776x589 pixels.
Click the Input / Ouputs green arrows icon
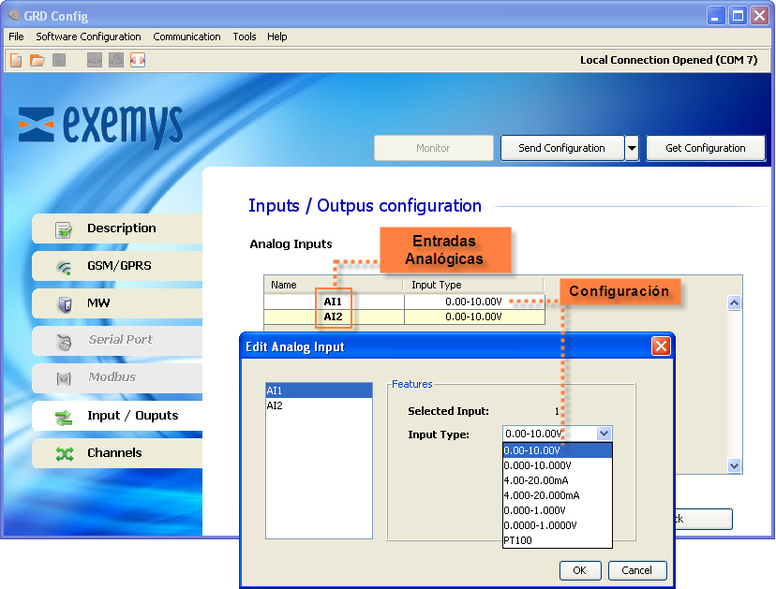pyautogui.click(x=64, y=417)
